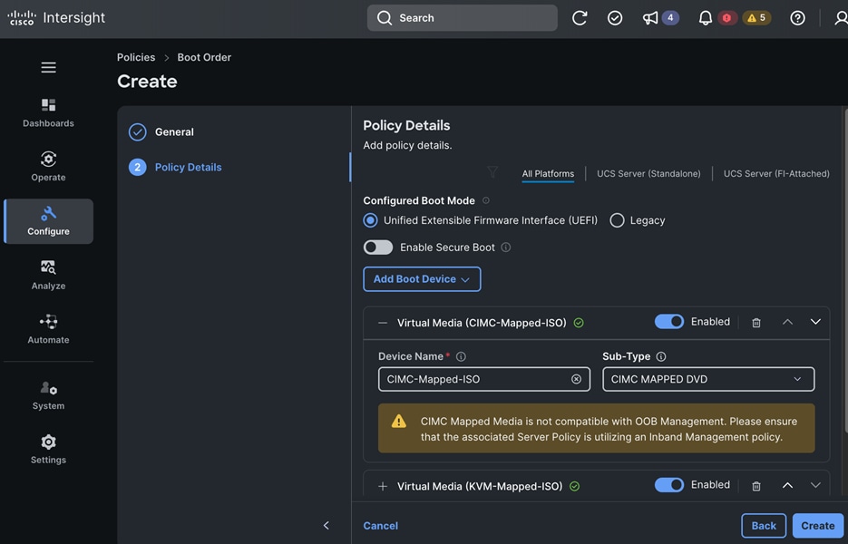Open announcements megaphone icon
Image resolution: width=848 pixels, height=544 pixels.
coord(650,18)
